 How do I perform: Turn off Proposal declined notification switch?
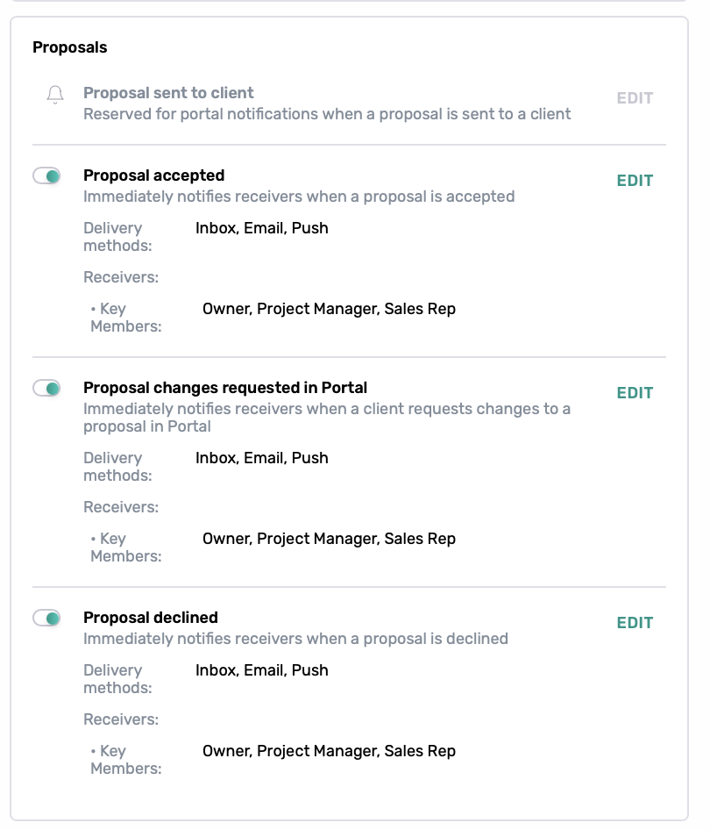46,618
